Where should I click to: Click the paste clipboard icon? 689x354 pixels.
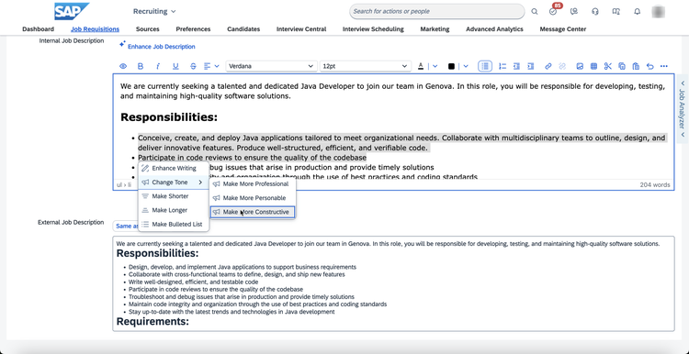click(636, 66)
